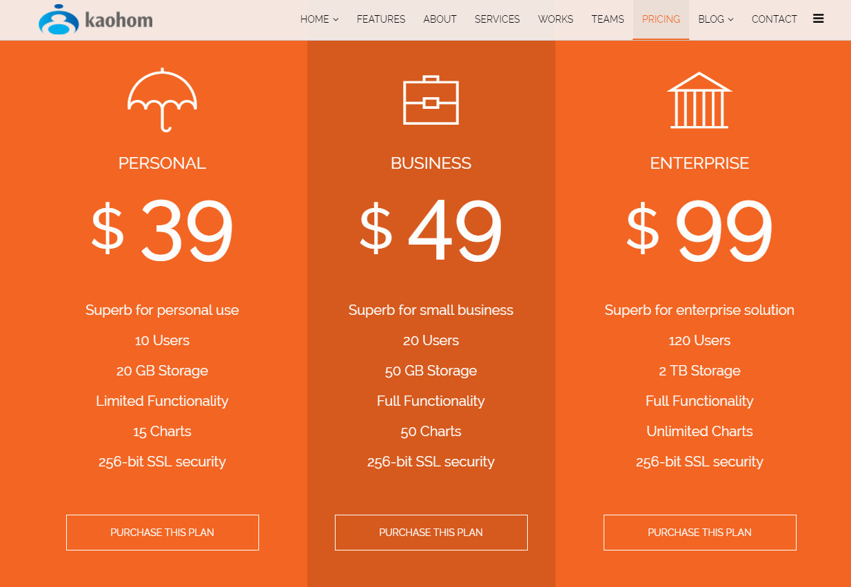Click the kaohom brand name text
Viewport: 851px width, 587px height.
click(x=119, y=21)
